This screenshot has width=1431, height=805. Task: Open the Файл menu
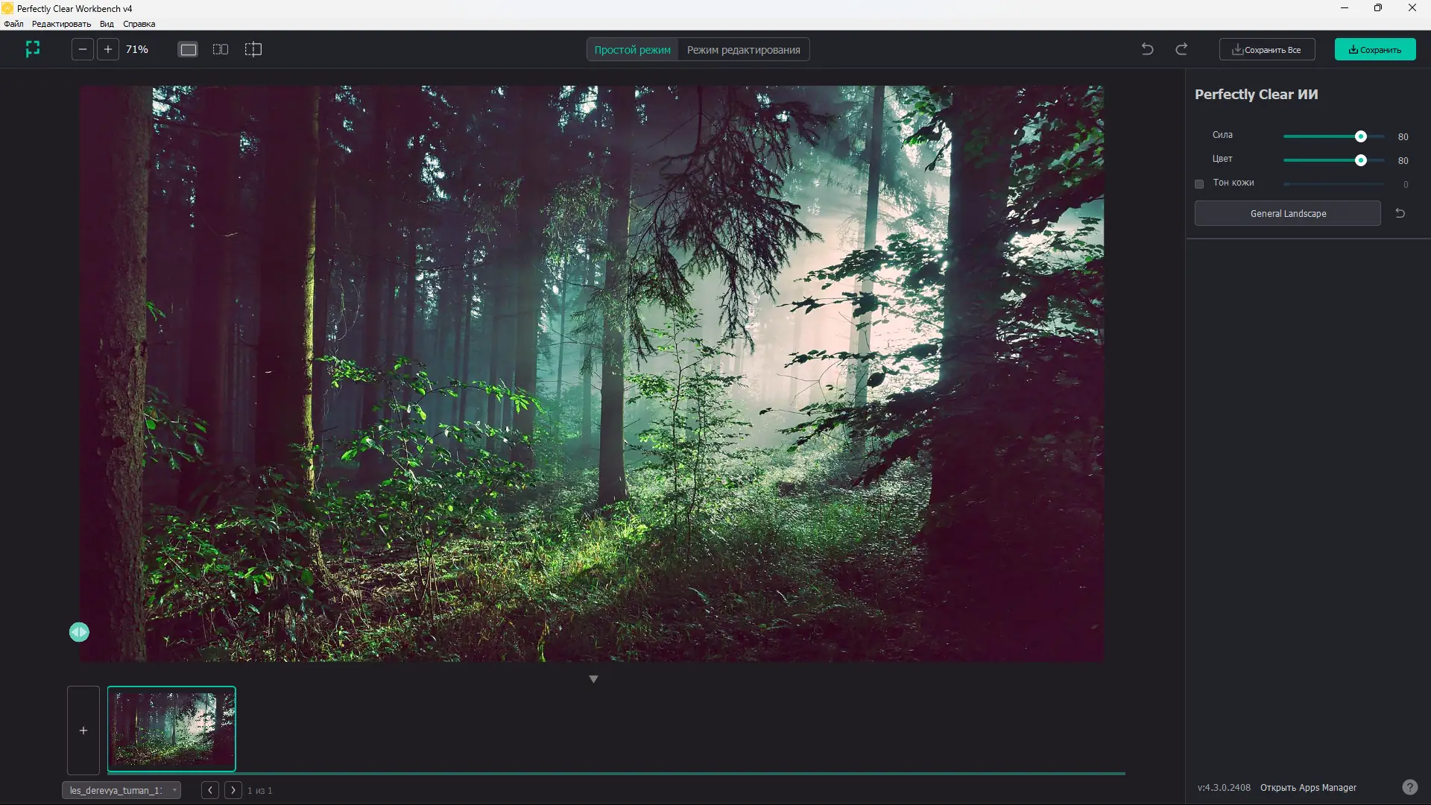pos(12,23)
